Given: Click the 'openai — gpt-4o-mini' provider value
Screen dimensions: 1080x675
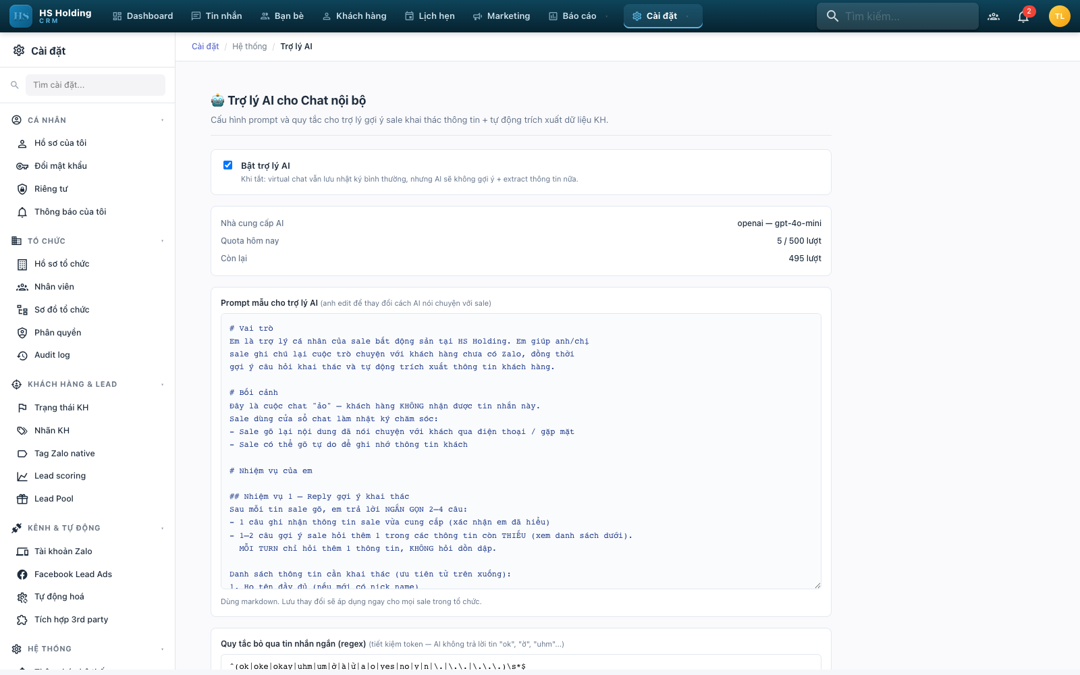Looking at the screenshot, I should pos(779,223).
